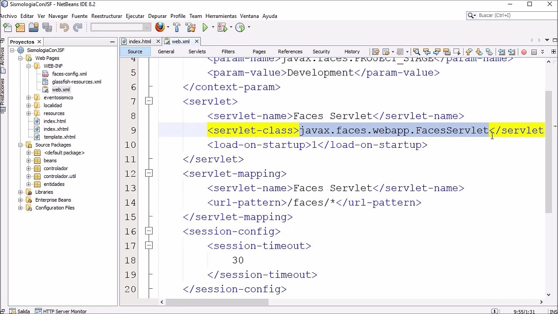
Task: Click Find Previous Occurrence icon
Action: (426, 51)
